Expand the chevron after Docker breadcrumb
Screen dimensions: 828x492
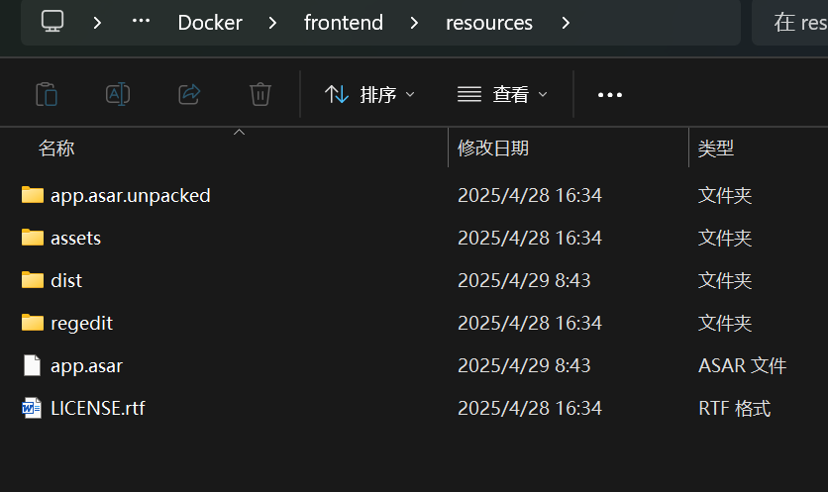pyautogui.click(x=272, y=23)
